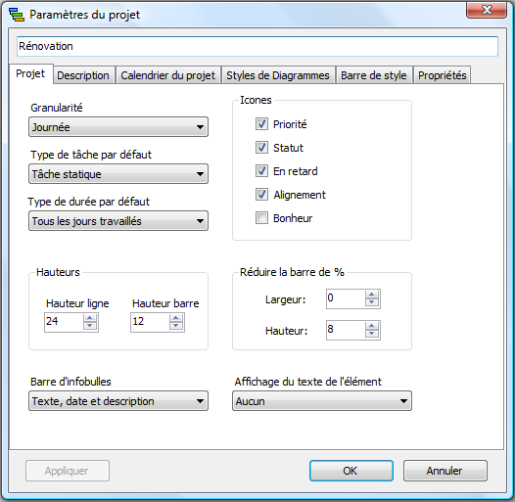515x502 pixels.
Task: Switch to the Description tab
Action: [x=83, y=75]
